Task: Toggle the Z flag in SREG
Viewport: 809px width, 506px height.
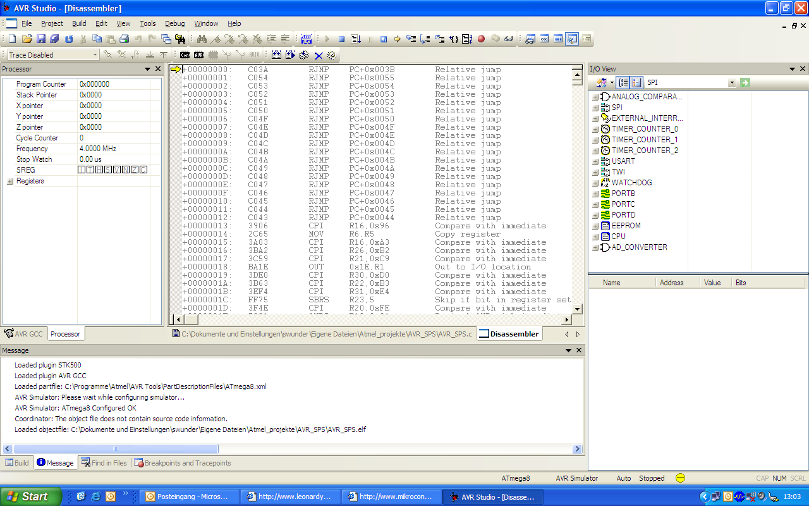Action: point(135,170)
